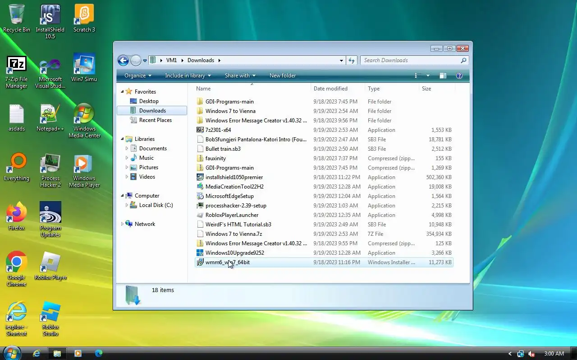The height and width of the screenshot is (360, 577).
Task: Click VM1 in the address bar
Action: (x=171, y=60)
